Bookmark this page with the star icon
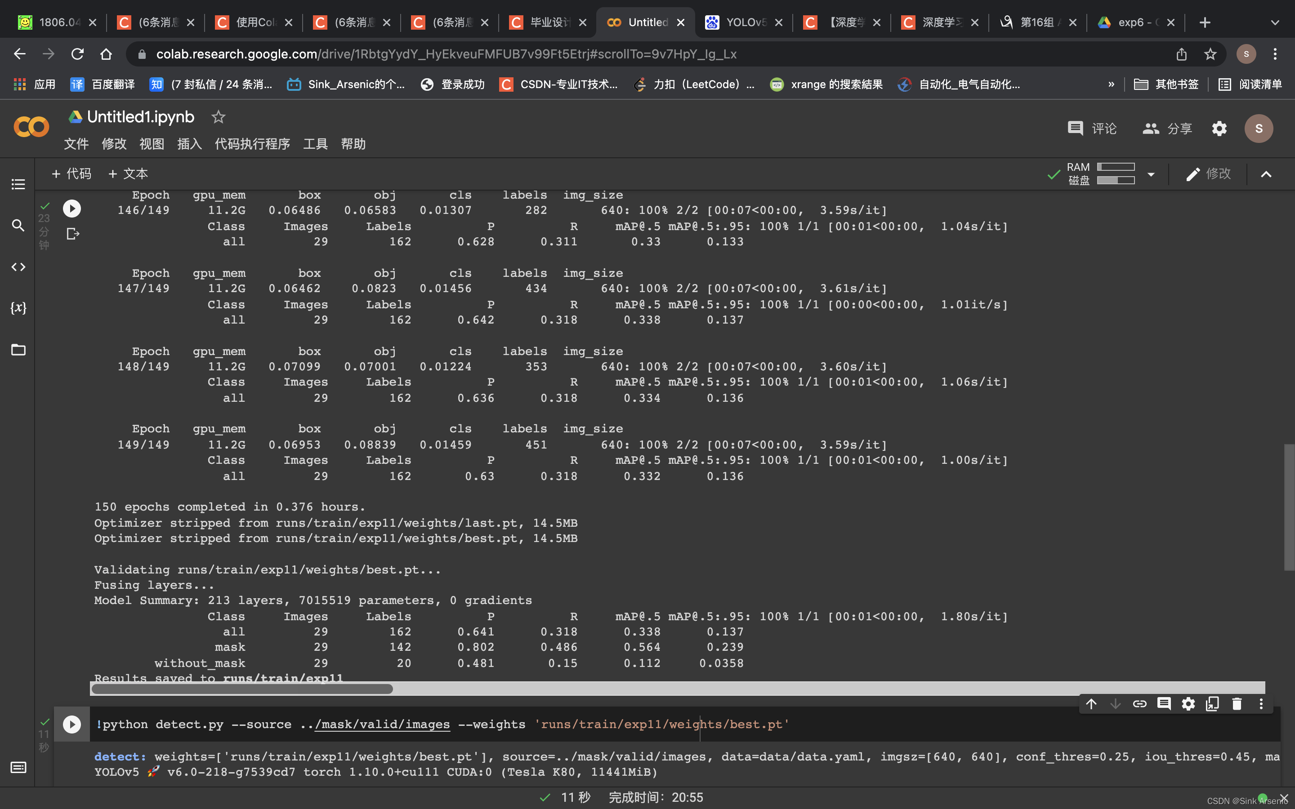 [x=1210, y=54]
